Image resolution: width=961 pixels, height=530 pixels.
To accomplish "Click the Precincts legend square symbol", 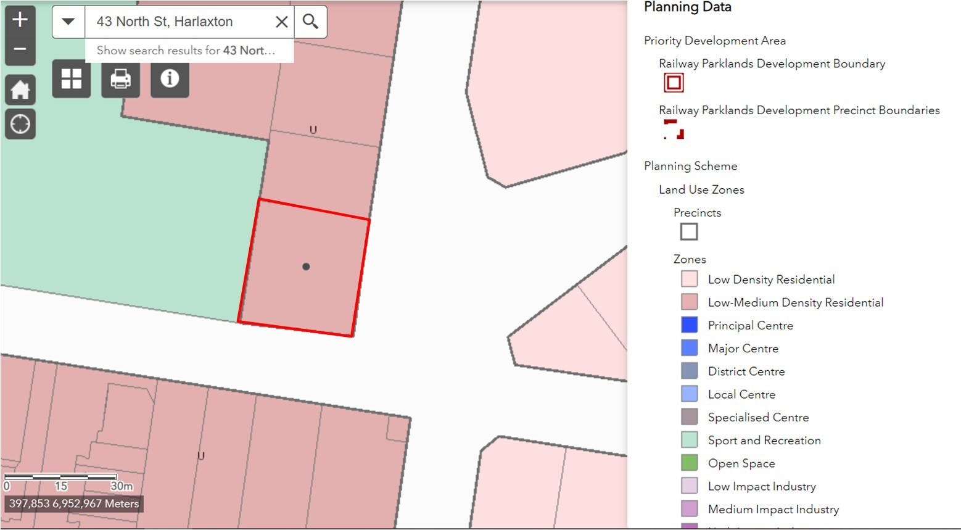I will [688, 232].
